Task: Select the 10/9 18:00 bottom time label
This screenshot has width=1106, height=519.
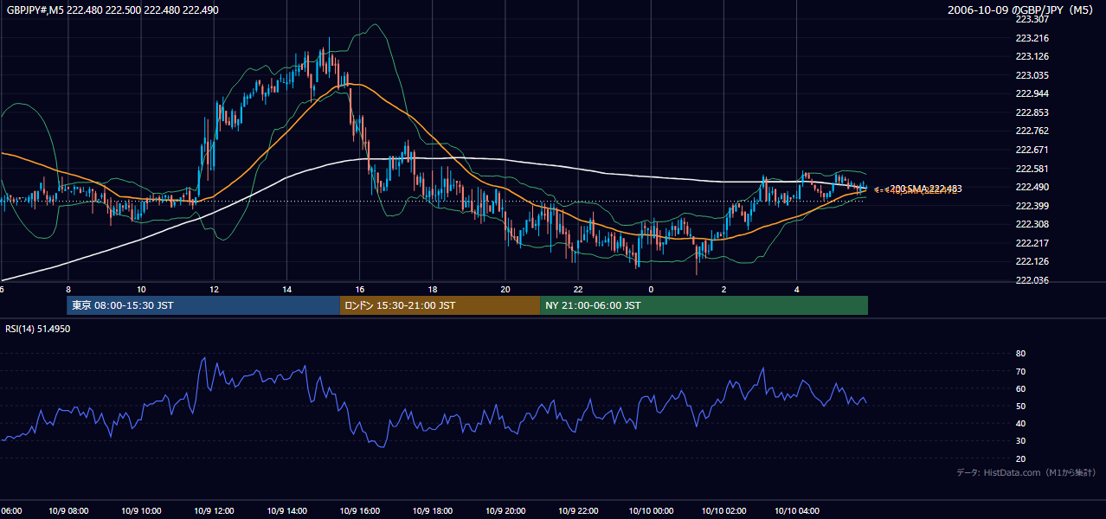Action: coord(432,511)
